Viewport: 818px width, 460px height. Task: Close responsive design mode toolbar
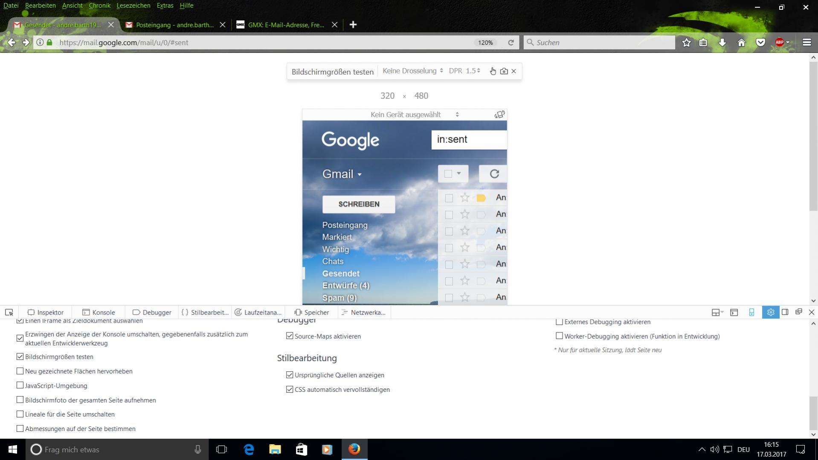coord(513,71)
